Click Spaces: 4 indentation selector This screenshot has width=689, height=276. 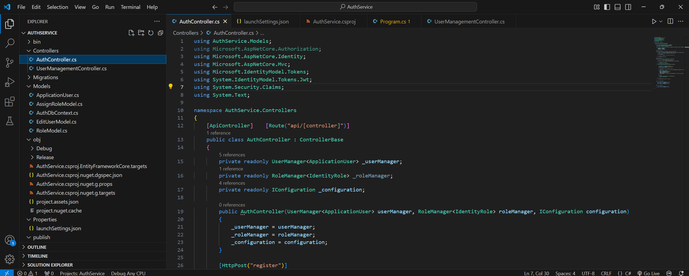565,273
